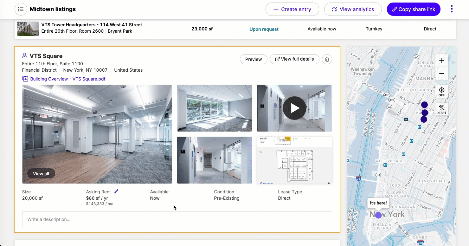Select VTS Tower Headquarters - 114 West 41 Street
This screenshot has height=246, width=469.
point(92,25)
